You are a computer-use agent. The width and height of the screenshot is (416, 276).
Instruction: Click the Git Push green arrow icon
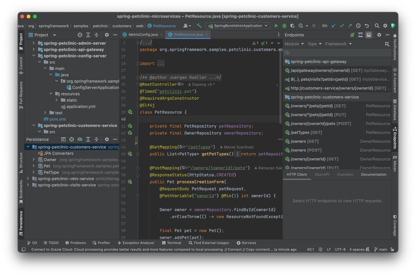(350, 26)
